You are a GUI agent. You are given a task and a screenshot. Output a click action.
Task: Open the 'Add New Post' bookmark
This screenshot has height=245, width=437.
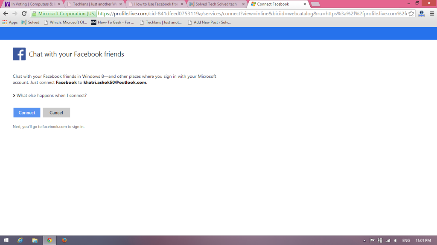pos(209,22)
